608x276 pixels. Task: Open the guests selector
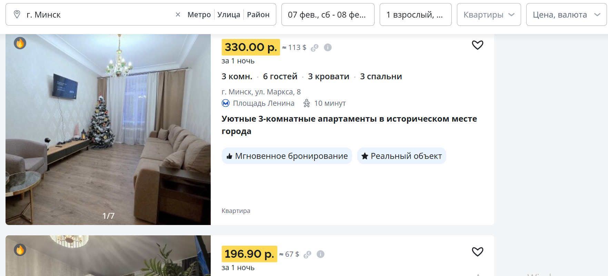pyautogui.click(x=415, y=14)
